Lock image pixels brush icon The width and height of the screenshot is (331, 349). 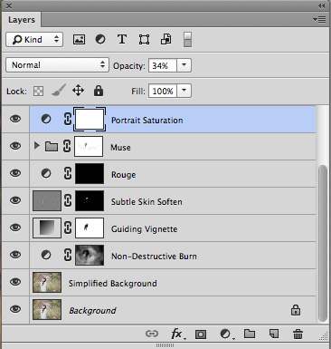click(x=59, y=91)
